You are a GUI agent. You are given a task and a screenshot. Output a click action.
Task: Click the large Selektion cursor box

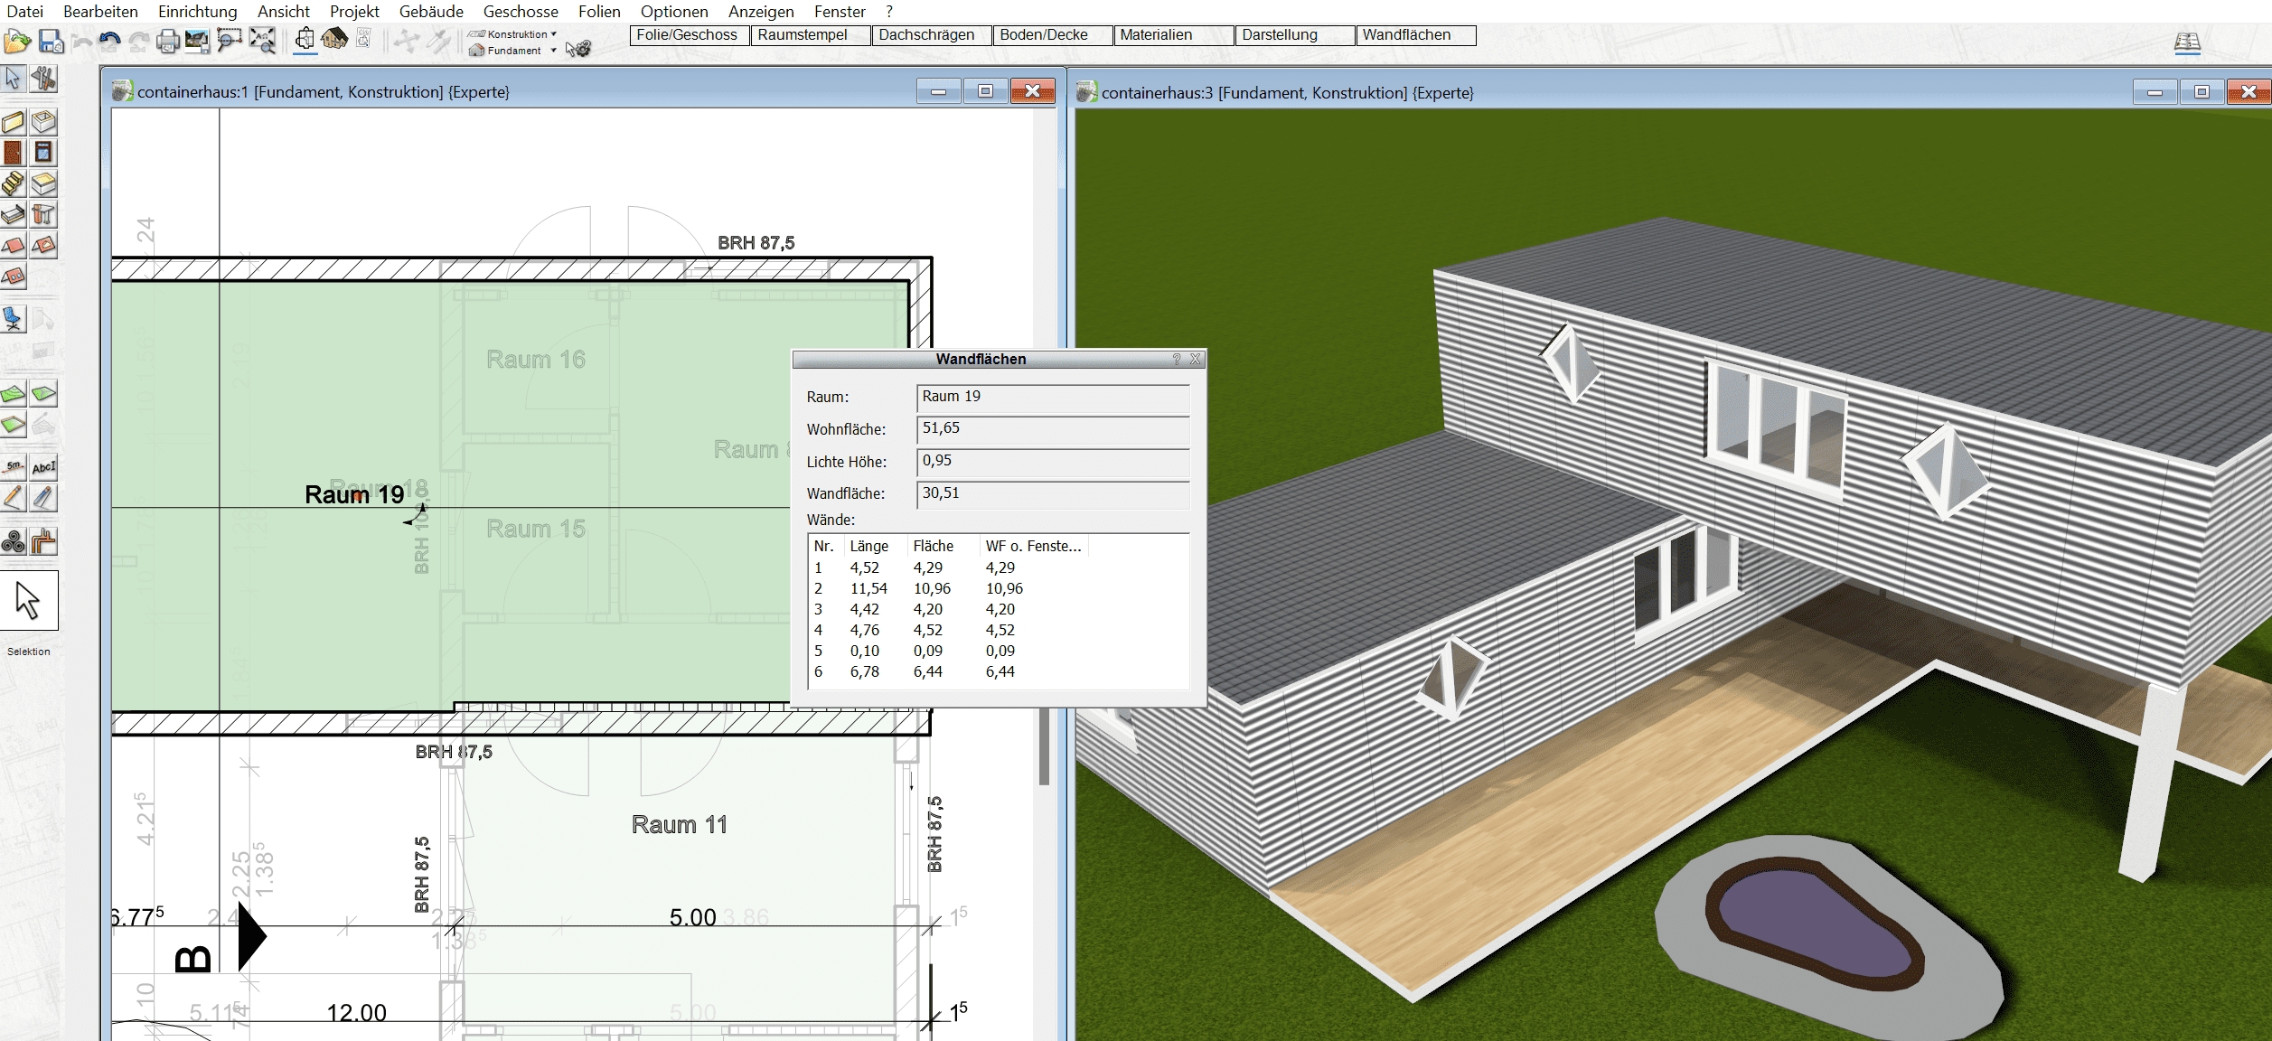pyautogui.click(x=29, y=600)
